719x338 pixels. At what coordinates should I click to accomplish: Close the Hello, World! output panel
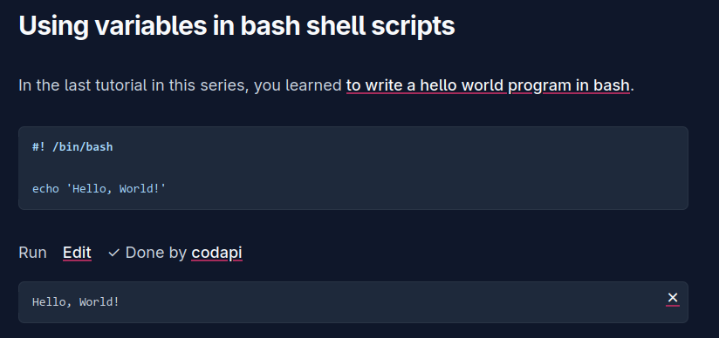click(x=672, y=298)
